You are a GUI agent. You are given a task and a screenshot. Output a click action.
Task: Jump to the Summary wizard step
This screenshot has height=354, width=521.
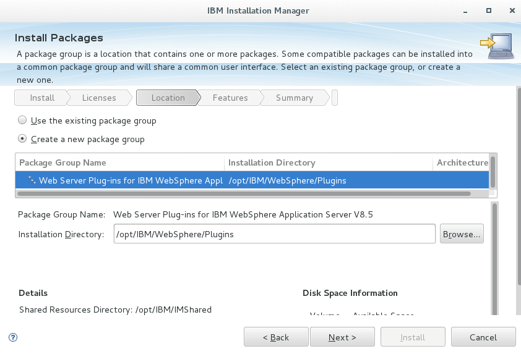(x=295, y=98)
